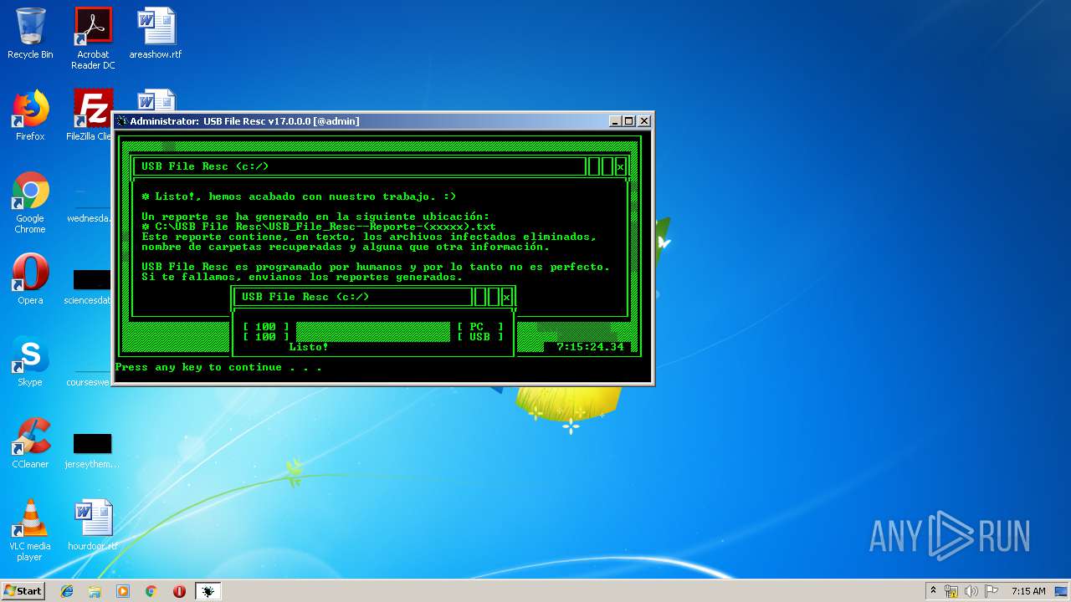Open the Opera browser shortcut
This screenshot has height=602, width=1071.
(x=30, y=279)
